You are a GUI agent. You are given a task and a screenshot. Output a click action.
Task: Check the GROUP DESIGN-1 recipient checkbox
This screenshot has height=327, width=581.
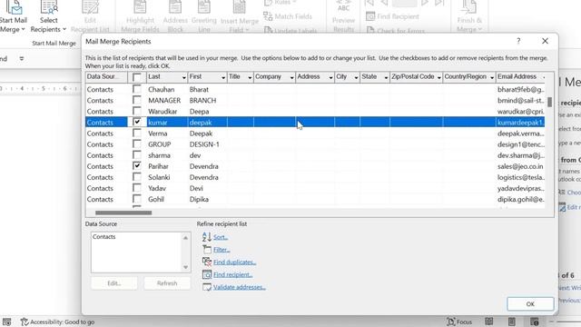pyautogui.click(x=137, y=144)
